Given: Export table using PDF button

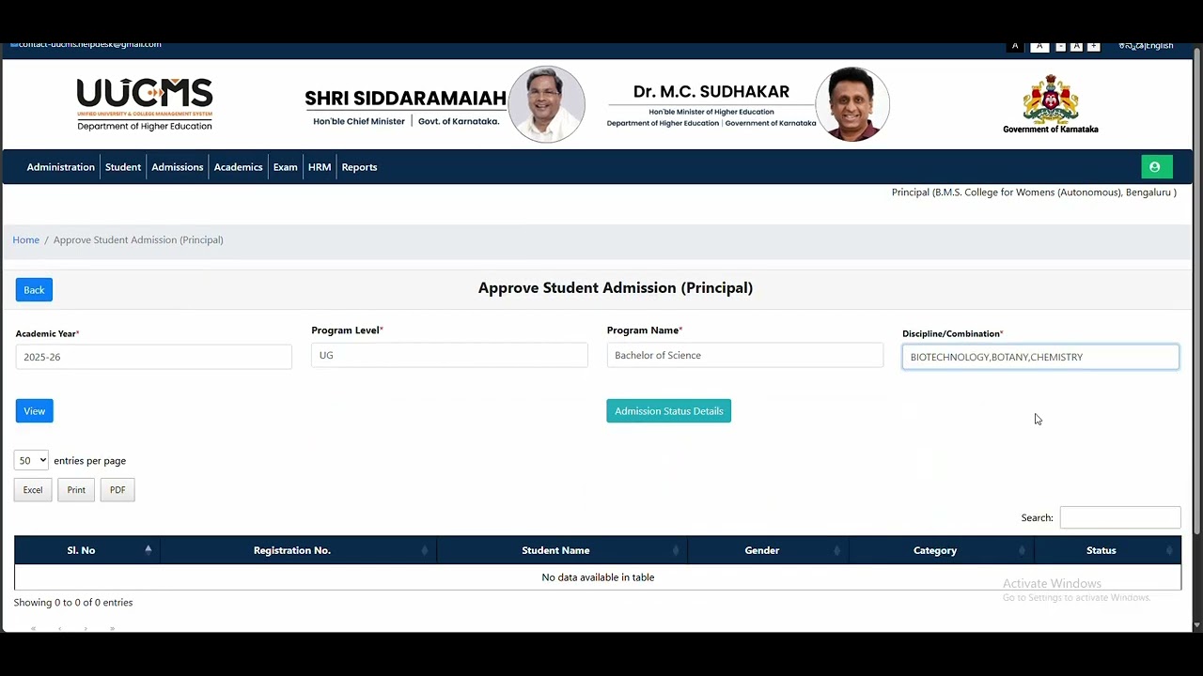Looking at the screenshot, I should [x=117, y=490].
